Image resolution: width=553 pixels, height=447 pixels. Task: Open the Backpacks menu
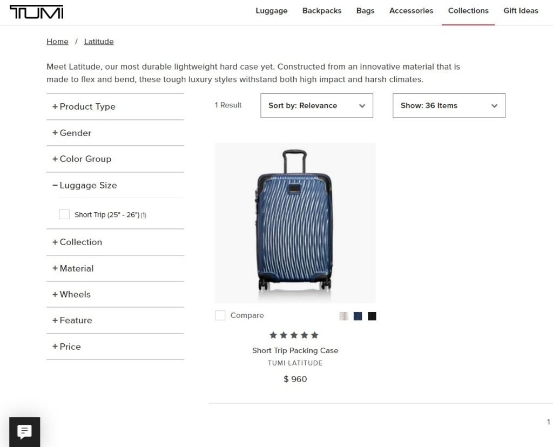(322, 11)
